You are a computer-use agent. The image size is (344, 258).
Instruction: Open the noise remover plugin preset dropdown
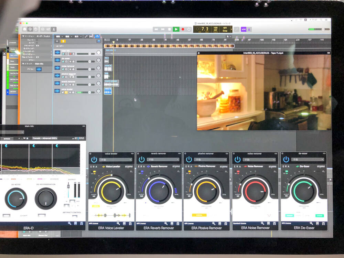(x=259, y=160)
